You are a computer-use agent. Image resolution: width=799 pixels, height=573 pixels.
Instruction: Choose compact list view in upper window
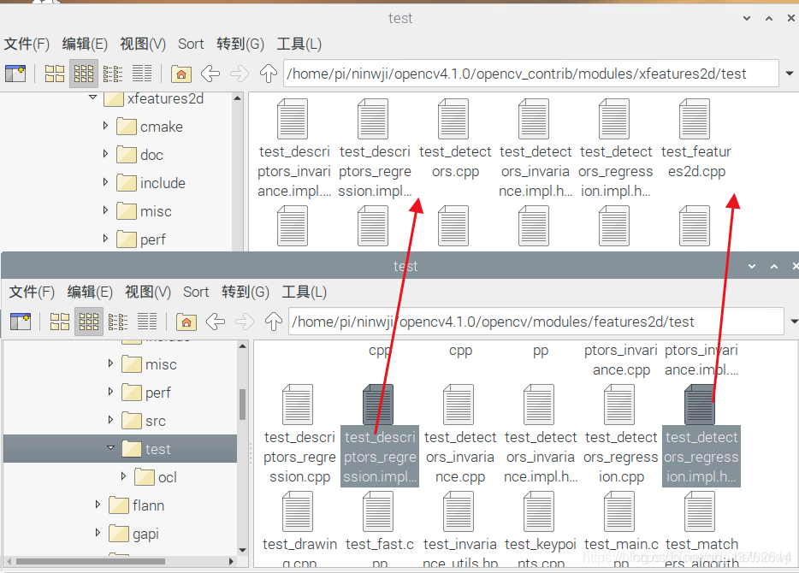[x=113, y=74]
